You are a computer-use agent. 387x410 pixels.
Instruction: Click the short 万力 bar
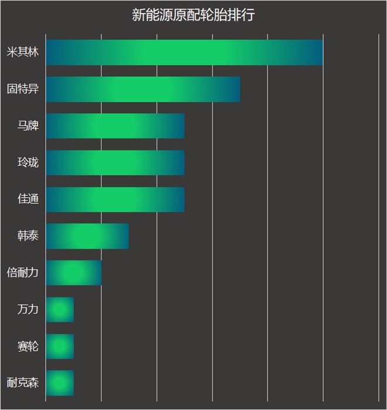59,310
